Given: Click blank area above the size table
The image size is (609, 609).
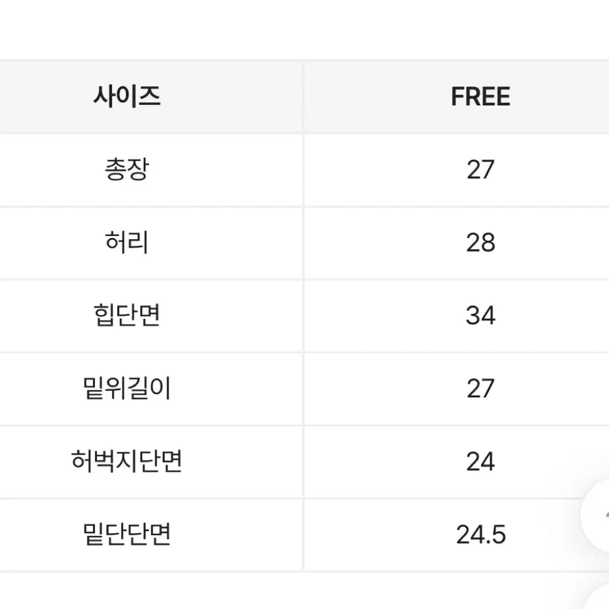Looking at the screenshot, I should click(304, 29).
